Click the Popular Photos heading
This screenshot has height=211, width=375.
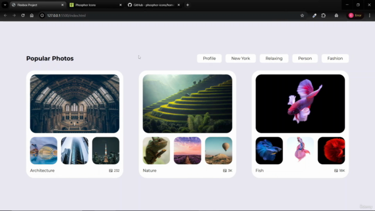(x=50, y=59)
